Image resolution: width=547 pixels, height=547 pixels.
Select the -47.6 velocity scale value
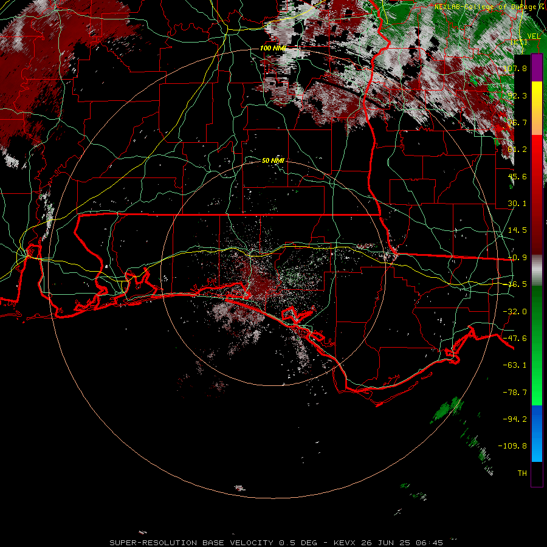pyautogui.click(x=515, y=339)
